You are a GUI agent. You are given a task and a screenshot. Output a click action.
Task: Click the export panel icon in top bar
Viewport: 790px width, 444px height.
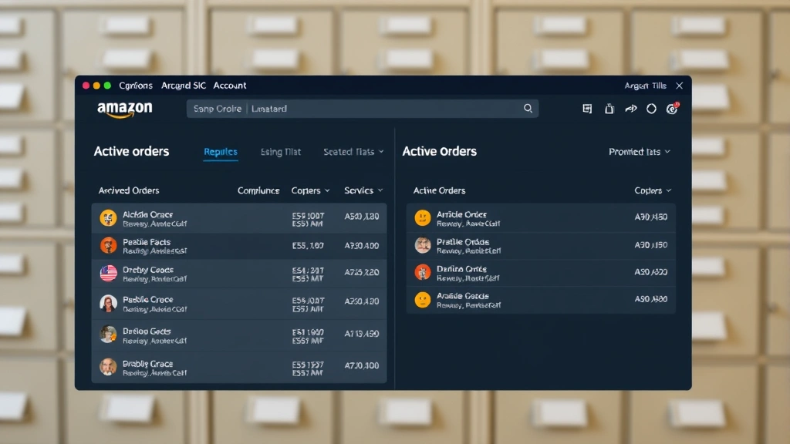587,109
